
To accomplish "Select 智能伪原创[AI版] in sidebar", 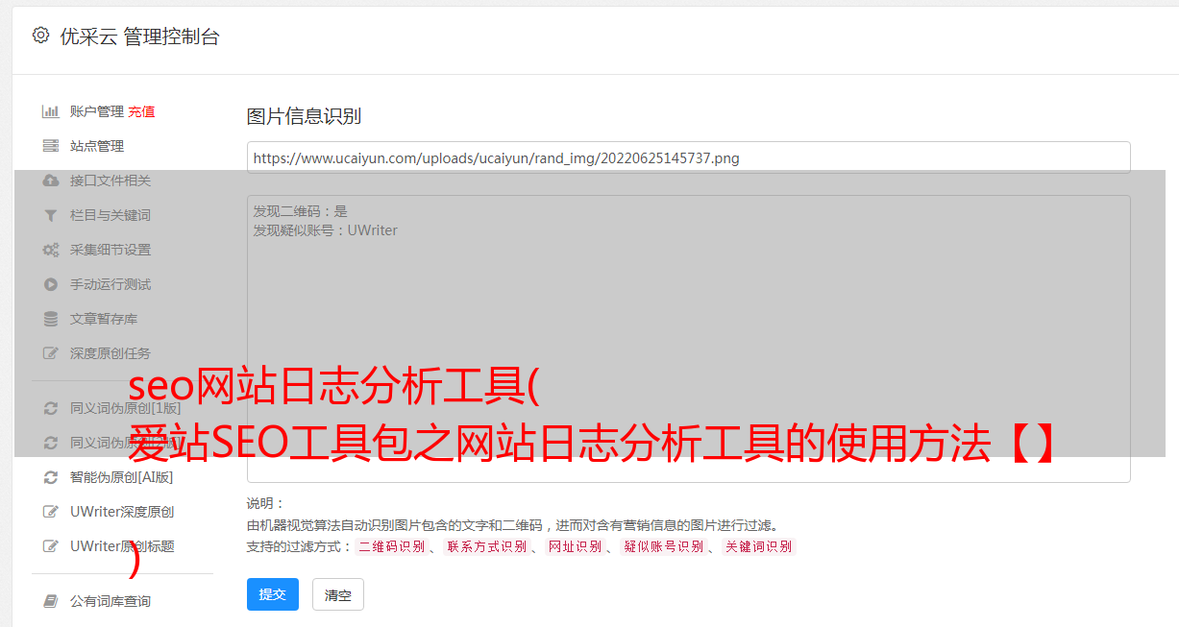I will (x=122, y=477).
